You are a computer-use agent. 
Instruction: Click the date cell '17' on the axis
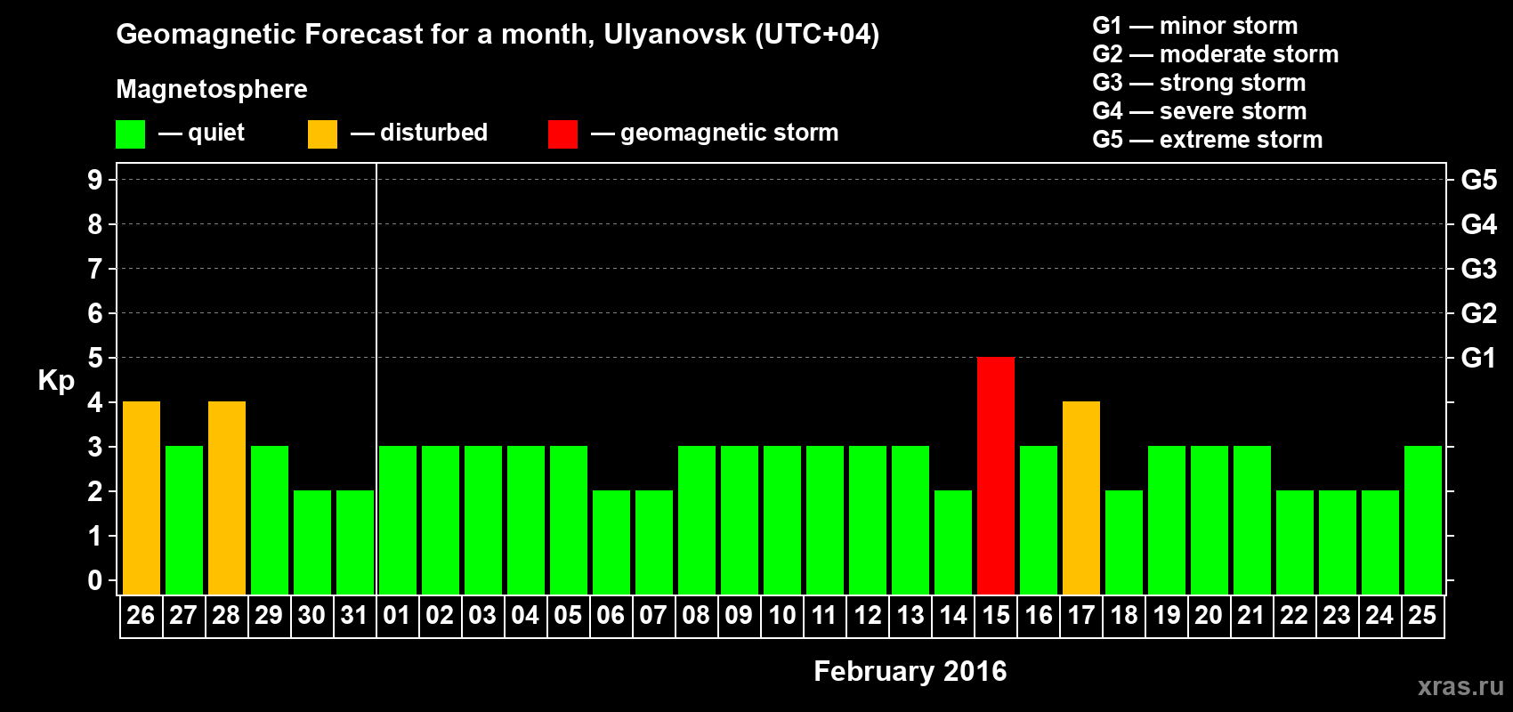click(x=1081, y=616)
